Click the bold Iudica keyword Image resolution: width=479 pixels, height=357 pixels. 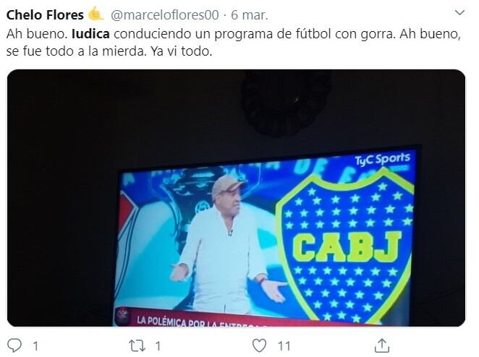click(x=90, y=33)
